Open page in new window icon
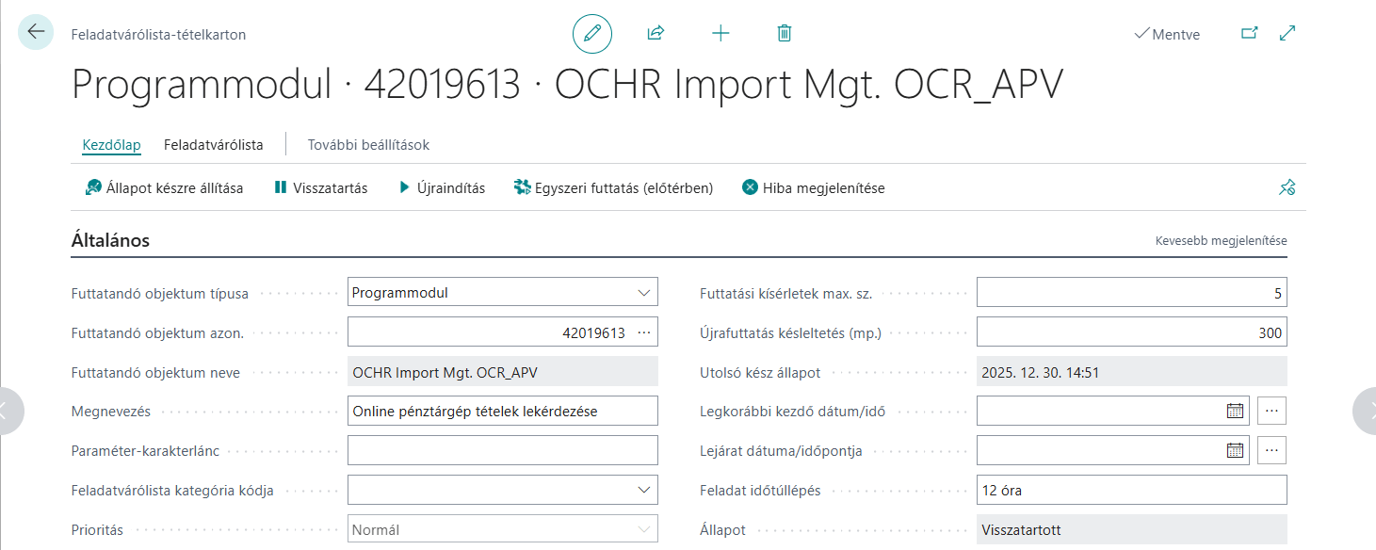Image resolution: width=1376 pixels, height=550 pixels. click(x=1249, y=34)
